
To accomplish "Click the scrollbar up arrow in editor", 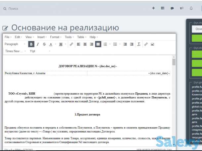I will click(x=174, y=57).
